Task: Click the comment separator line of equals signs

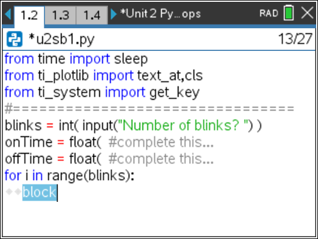Action: click(149, 109)
